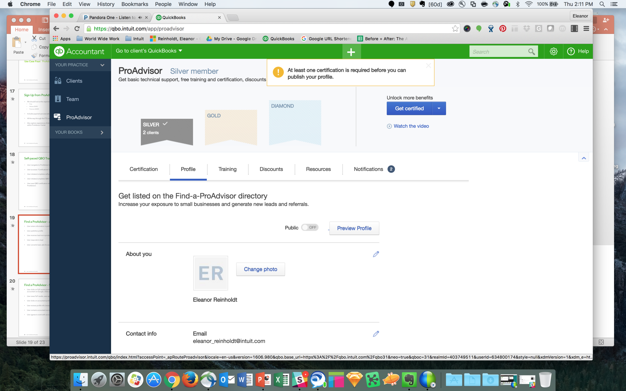Open the Chrome hamburger menu icon
Viewport: 626px width, 391px height.
pyautogui.click(x=586, y=29)
